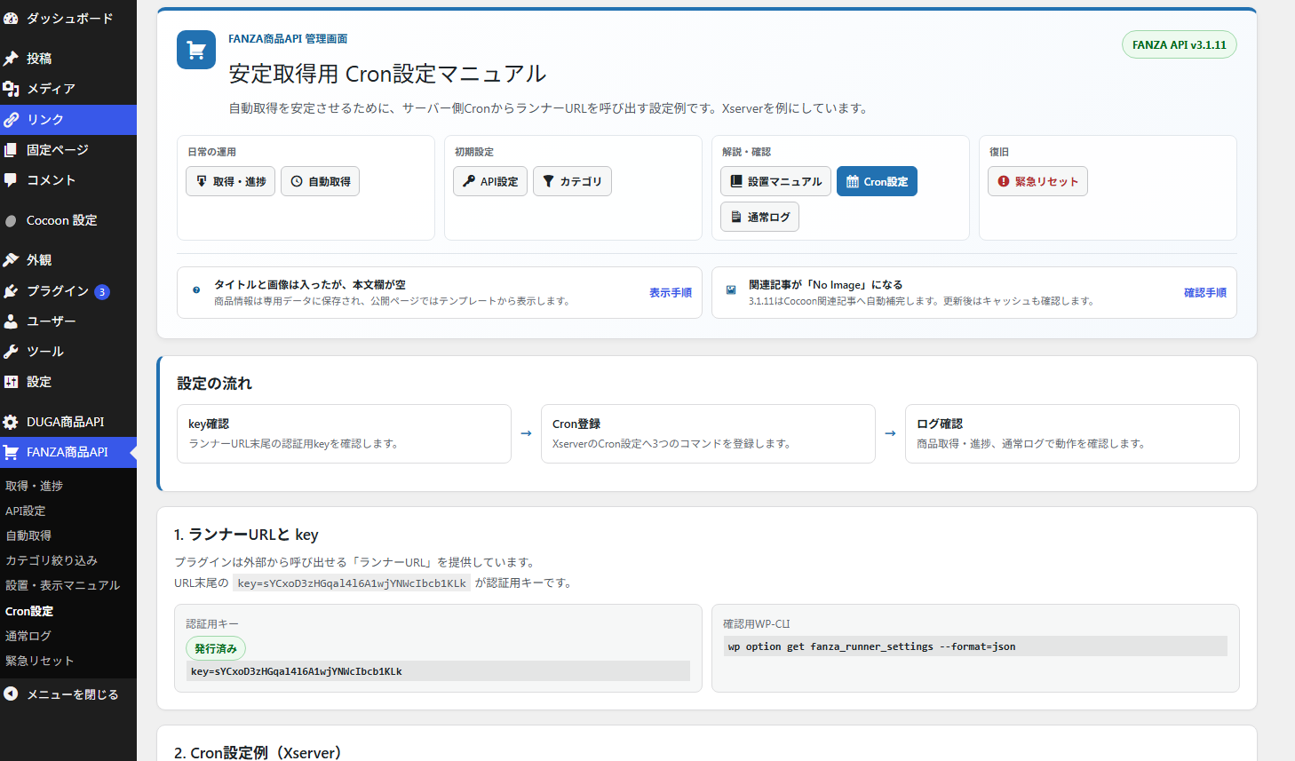Click the wp option get command field
The width and height of the screenshot is (1295, 761).
point(975,646)
